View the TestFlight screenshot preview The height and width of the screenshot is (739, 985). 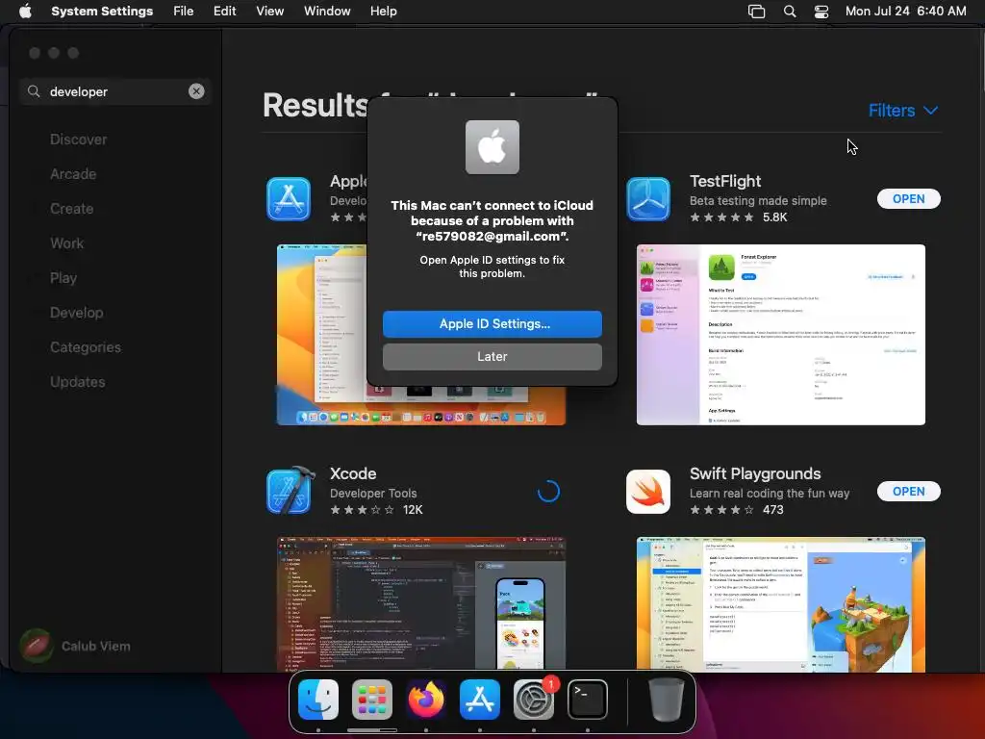[x=780, y=334]
